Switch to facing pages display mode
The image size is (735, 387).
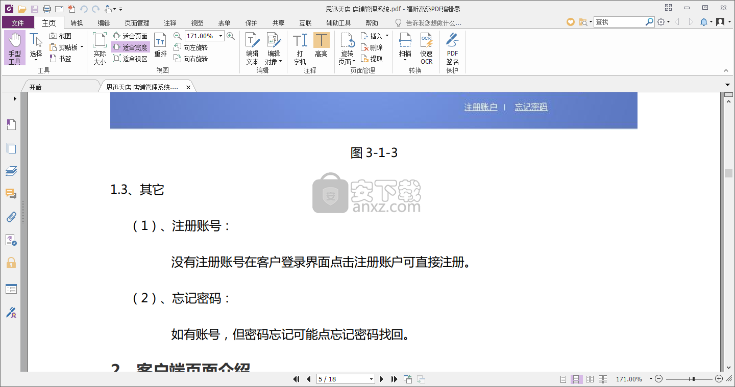click(x=590, y=379)
